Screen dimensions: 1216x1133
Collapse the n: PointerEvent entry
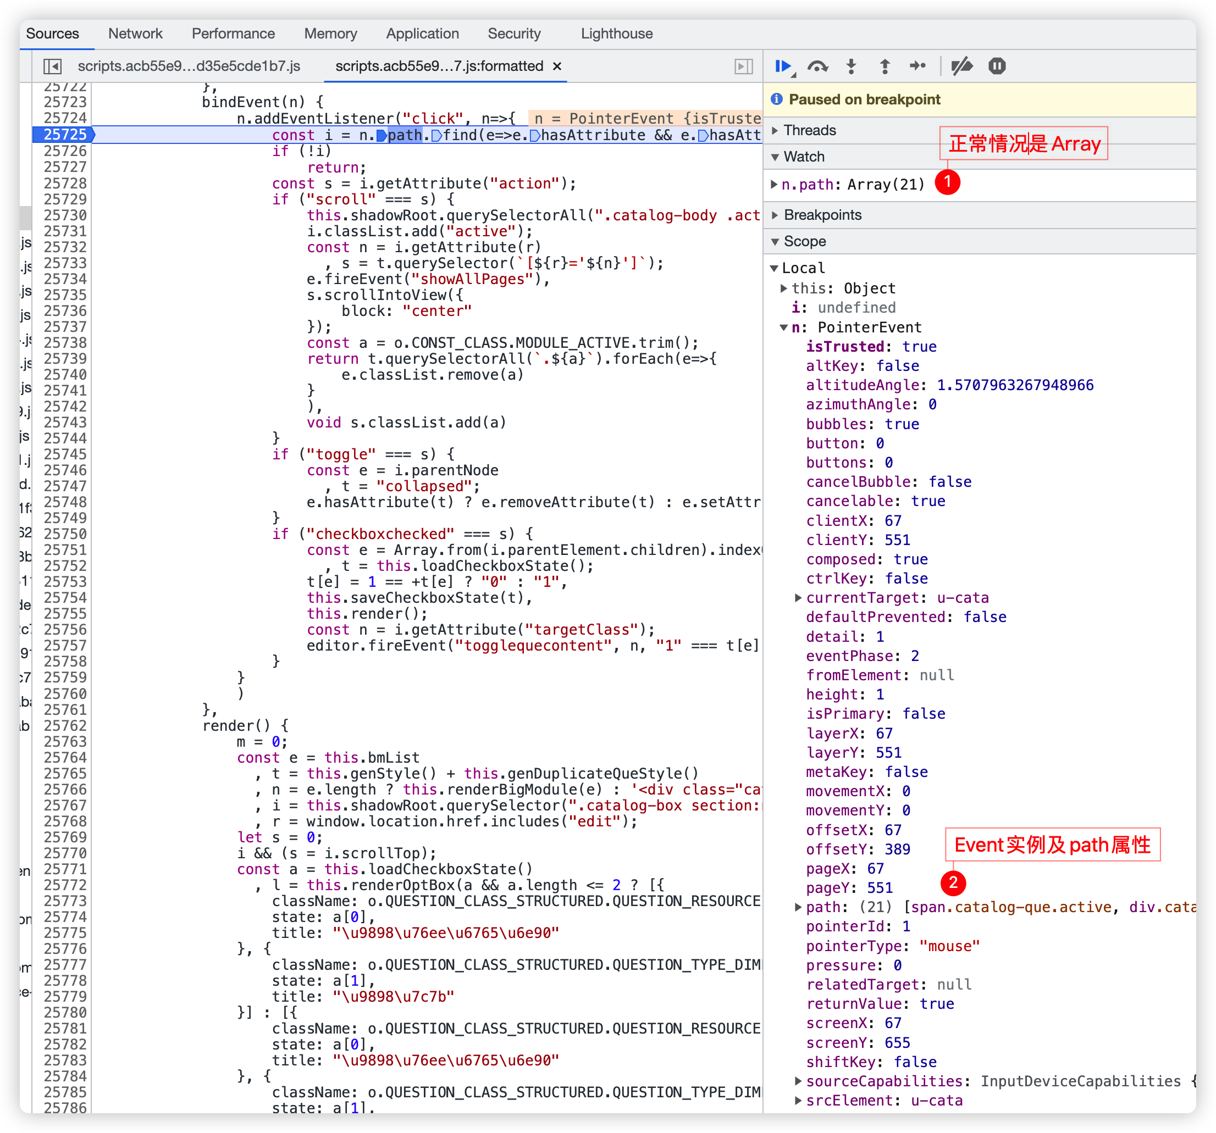coord(783,327)
